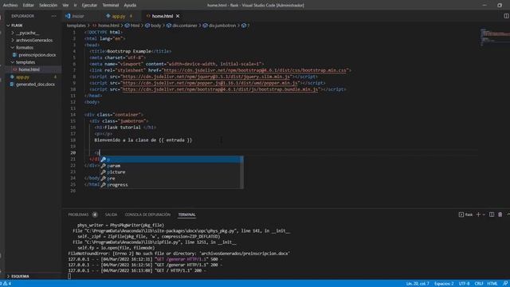Switch to the app.py editor tab
This screenshot has height=287, width=510.
coord(119,16)
